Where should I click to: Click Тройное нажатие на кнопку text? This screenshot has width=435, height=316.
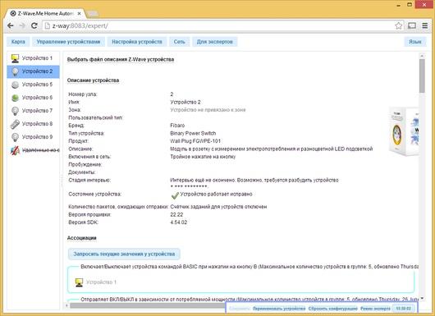point(203,157)
